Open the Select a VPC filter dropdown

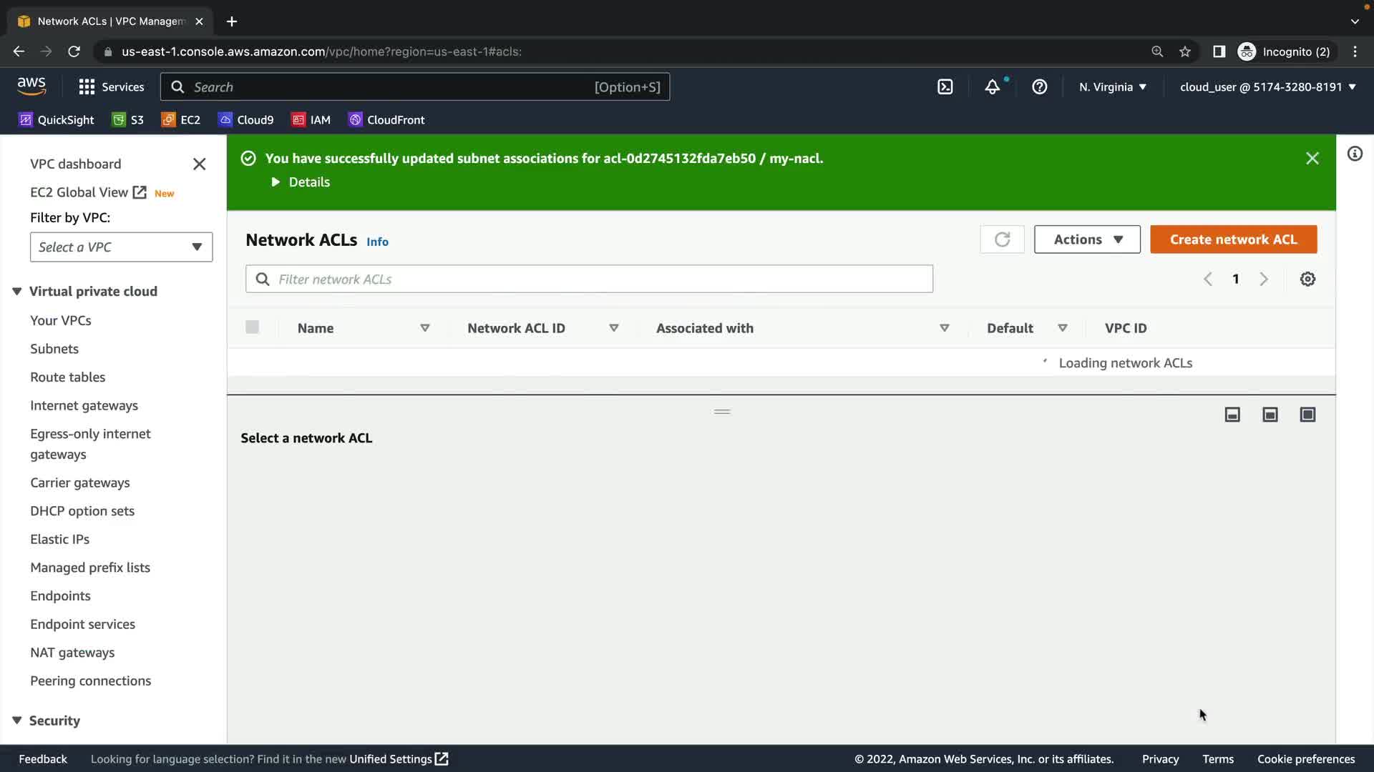121,247
